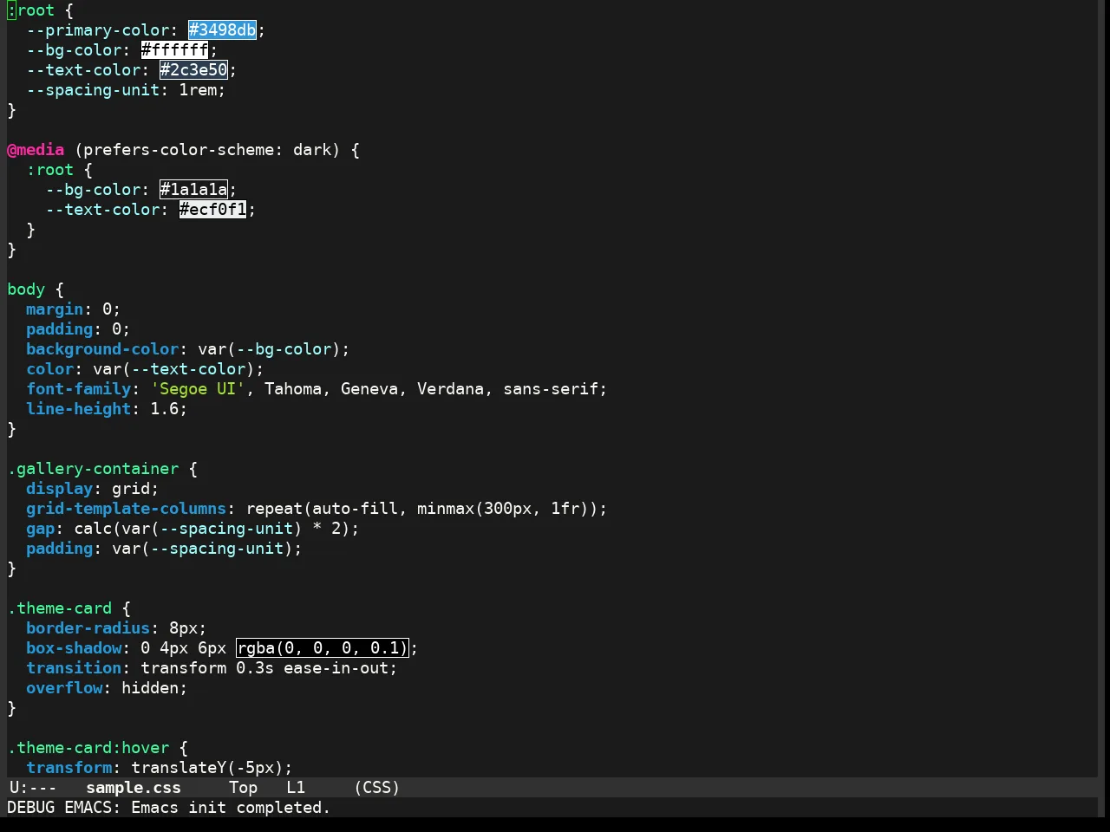Click the 'overflow' property name

[64, 688]
